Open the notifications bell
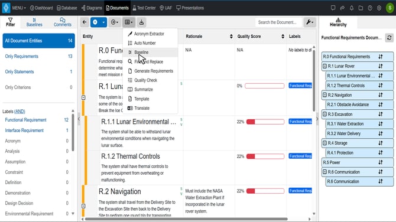 click(352, 8)
